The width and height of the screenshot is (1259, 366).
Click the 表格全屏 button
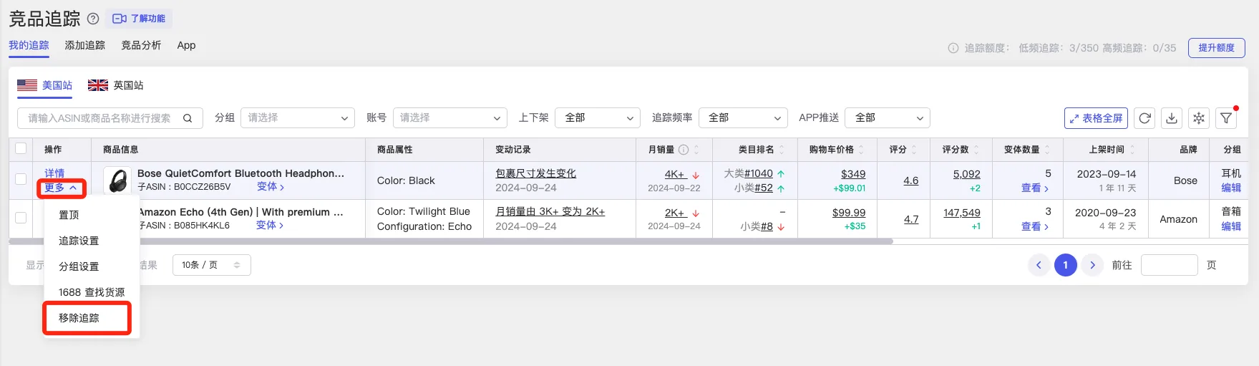pyautogui.click(x=1096, y=118)
